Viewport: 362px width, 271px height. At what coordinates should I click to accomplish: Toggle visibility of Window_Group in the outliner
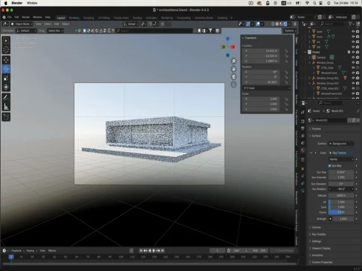tap(353, 62)
